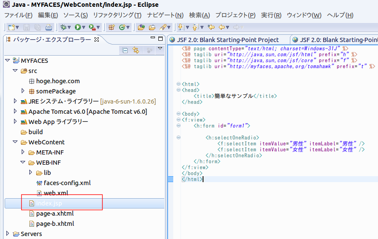Screen dimensions: 378x239
Task: Open the ヘルプ(H) menu
Action: click(340, 15)
